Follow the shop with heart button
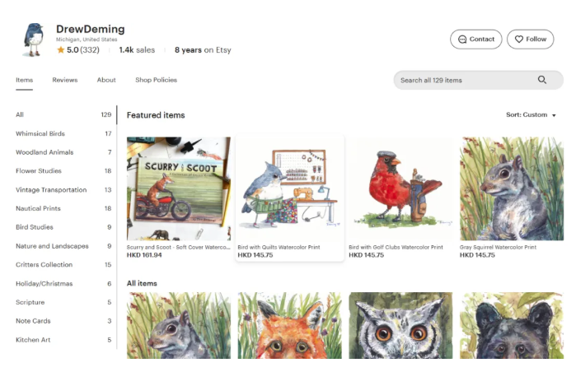Image resolution: width=576 pixels, height=372 pixels. [x=530, y=39]
